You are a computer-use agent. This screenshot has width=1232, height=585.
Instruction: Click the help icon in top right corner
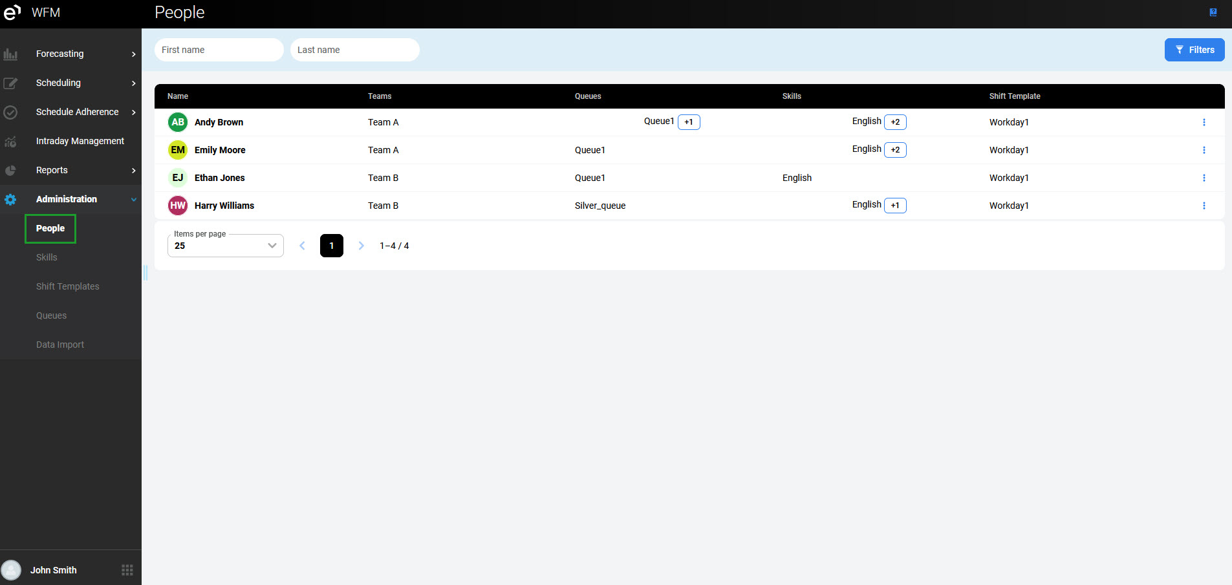pos(1213,12)
